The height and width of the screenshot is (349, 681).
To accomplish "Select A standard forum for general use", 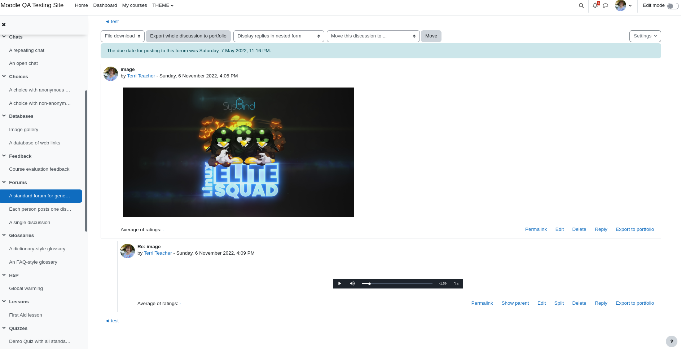I will pyautogui.click(x=41, y=196).
